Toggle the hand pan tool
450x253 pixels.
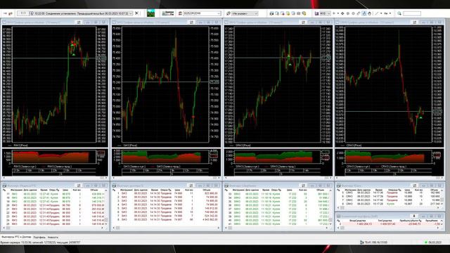(369, 13)
